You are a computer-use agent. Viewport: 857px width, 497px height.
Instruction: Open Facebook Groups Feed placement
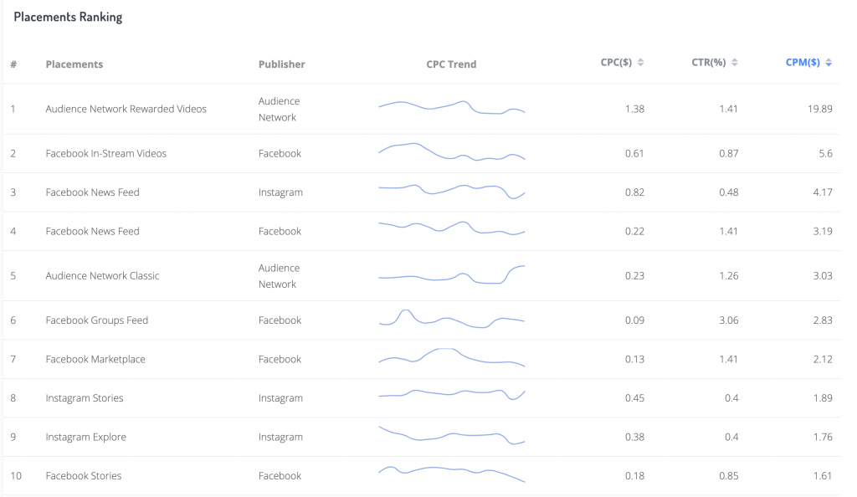click(x=97, y=320)
